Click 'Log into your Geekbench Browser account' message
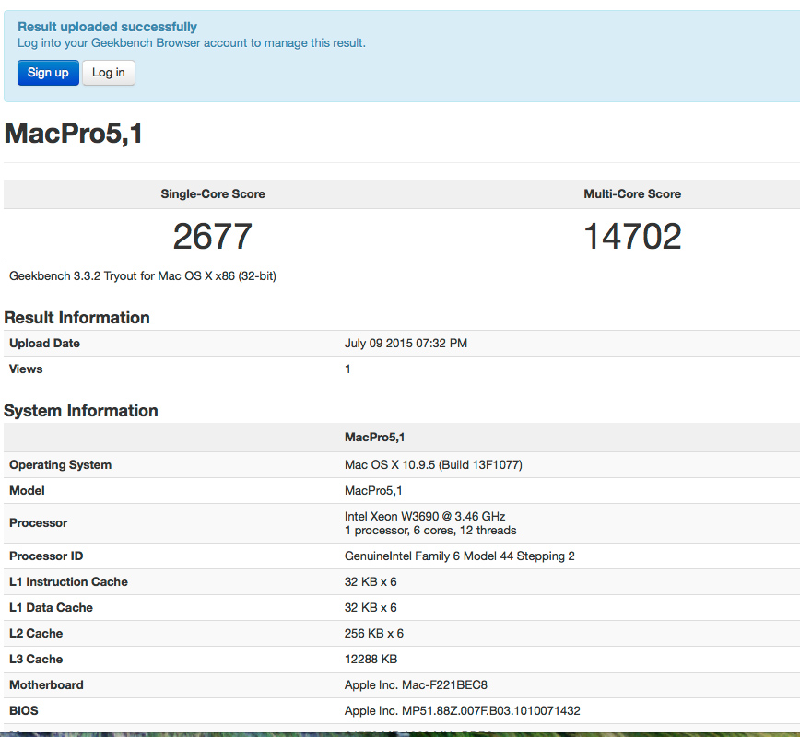 tap(192, 43)
